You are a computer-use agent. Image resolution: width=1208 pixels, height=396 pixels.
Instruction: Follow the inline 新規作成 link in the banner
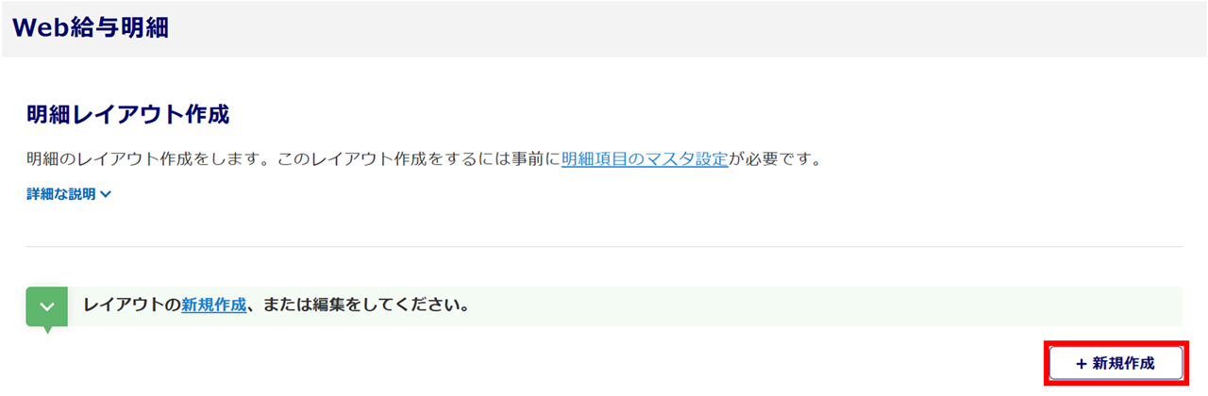(x=214, y=305)
